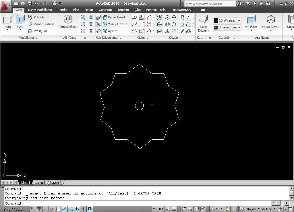Open the 3 Boyutlu Modelleme workspace dropdown
Screen dimensions: 294x212
[258, 209]
